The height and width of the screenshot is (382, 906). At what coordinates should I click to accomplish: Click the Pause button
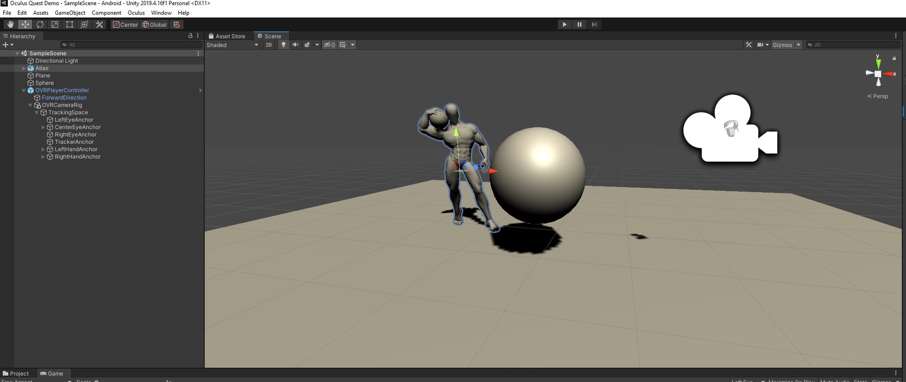[579, 25]
